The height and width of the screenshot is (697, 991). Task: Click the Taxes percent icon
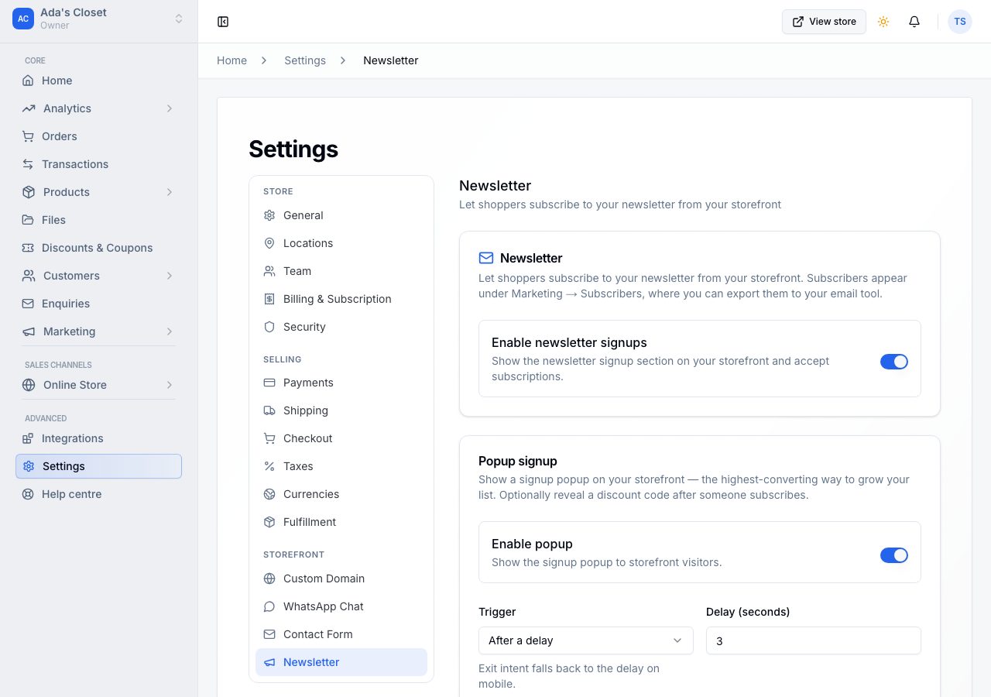pyautogui.click(x=269, y=466)
